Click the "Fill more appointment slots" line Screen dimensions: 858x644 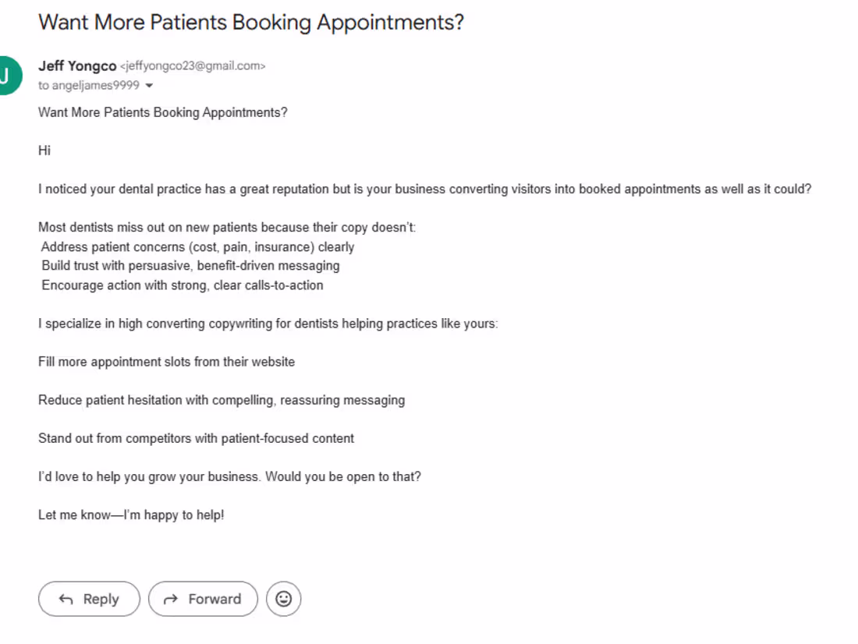click(166, 362)
